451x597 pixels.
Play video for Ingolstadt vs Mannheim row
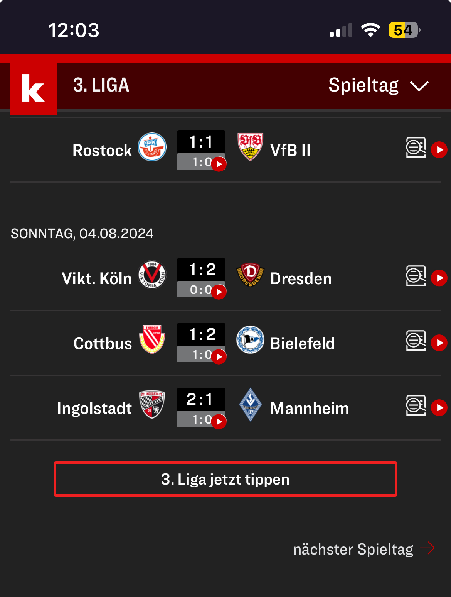point(439,408)
